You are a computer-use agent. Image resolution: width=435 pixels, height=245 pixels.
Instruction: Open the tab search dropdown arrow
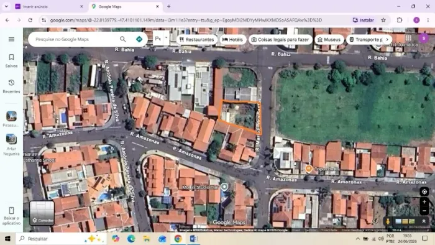pyautogui.click(x=6, y=6)
